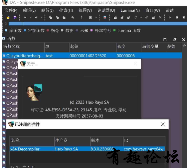Select the x64 Decompiler plugin row

point(87,149)
